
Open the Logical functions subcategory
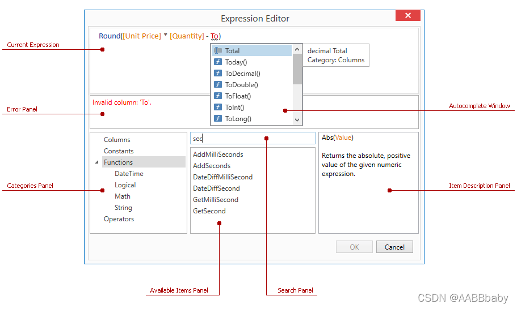(125, 185)
